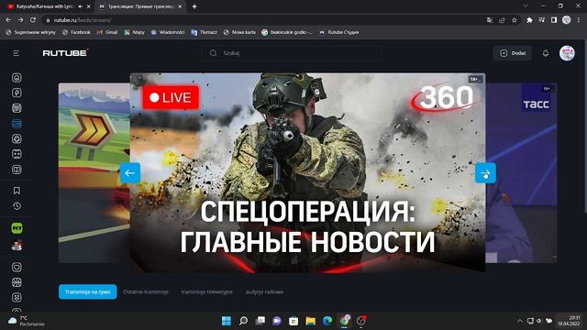Viewport: 587px width, 330px height.
Task: Click the RUTUBE logo
Action: pos(65,53)
